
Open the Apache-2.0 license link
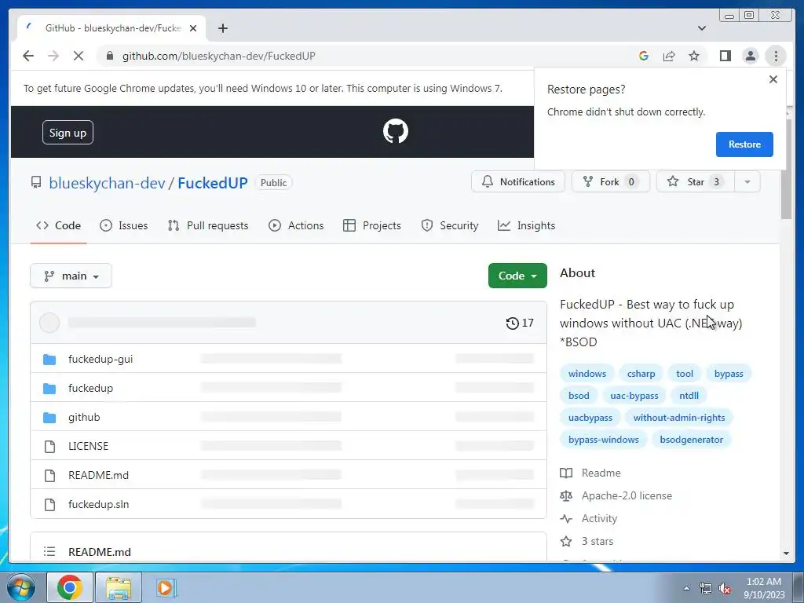click(616, 496)
